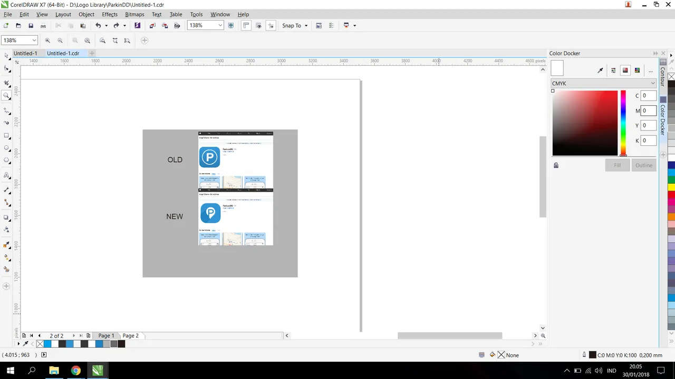Open the Snap To dropdown
The width and height of the screenshot is (675, 379).
click(x=294, y=25)
